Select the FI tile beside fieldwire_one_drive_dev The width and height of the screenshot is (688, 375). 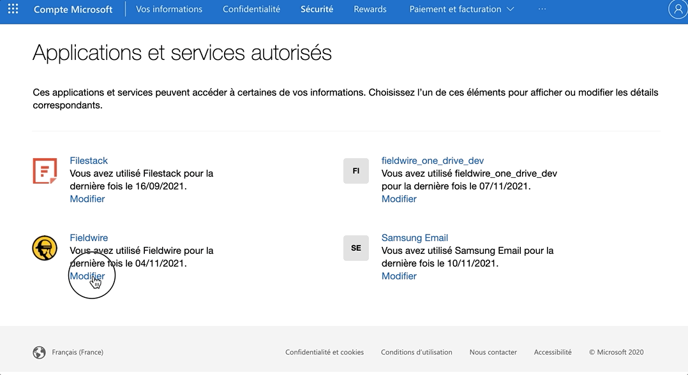coord(356,171)
